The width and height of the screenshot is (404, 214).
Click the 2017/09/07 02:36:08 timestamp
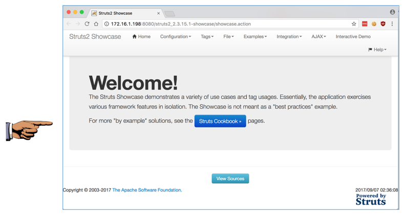point(376,190)
